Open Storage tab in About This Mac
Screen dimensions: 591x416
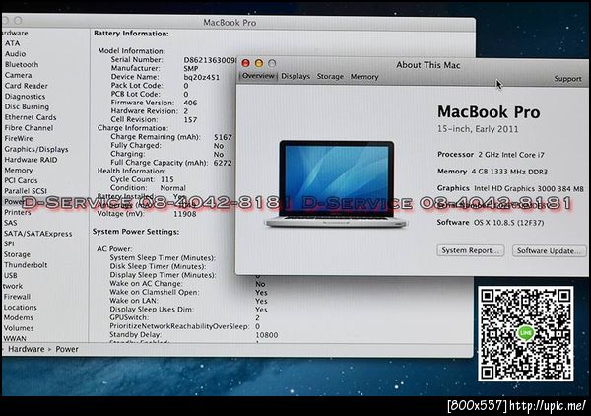click(330, 76)
